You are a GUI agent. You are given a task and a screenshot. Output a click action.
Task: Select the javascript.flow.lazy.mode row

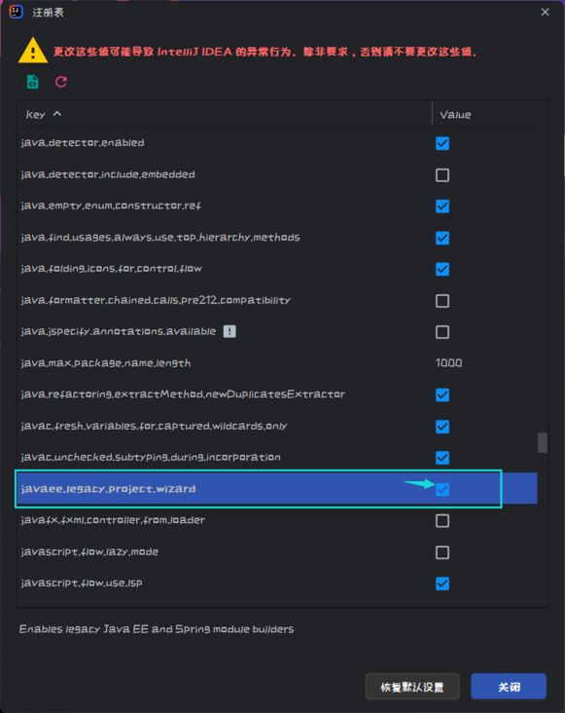(x=277, y=552)
